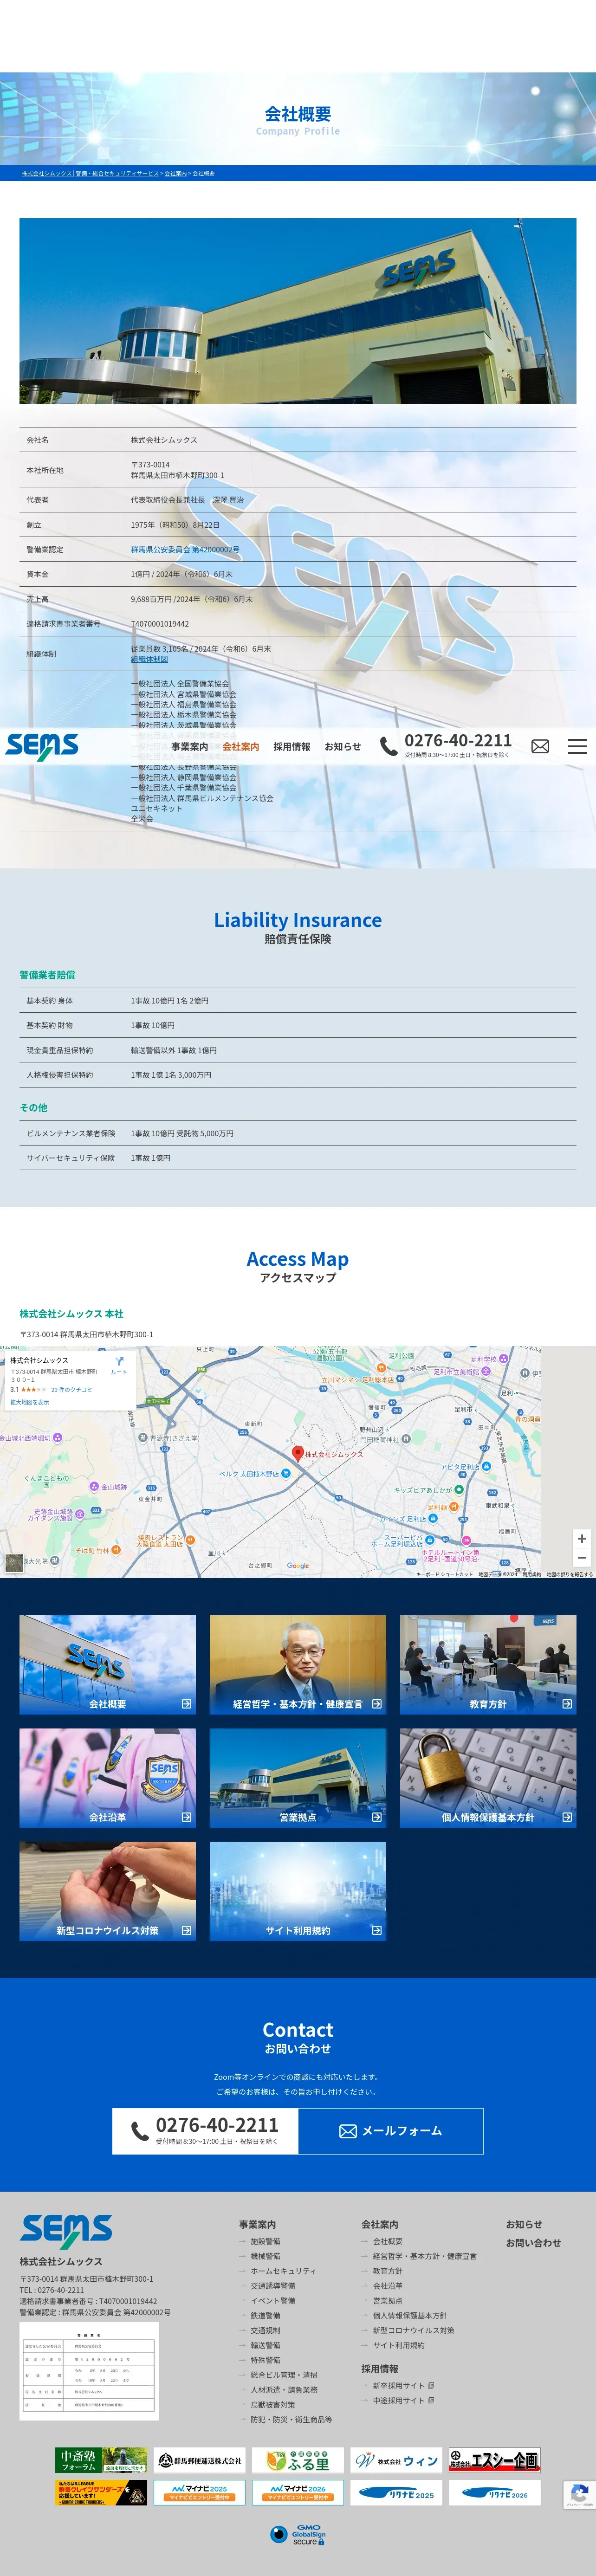The image size is (596, 2576).
Task: Click マイナビ2025 banner
Action: 200,2492
